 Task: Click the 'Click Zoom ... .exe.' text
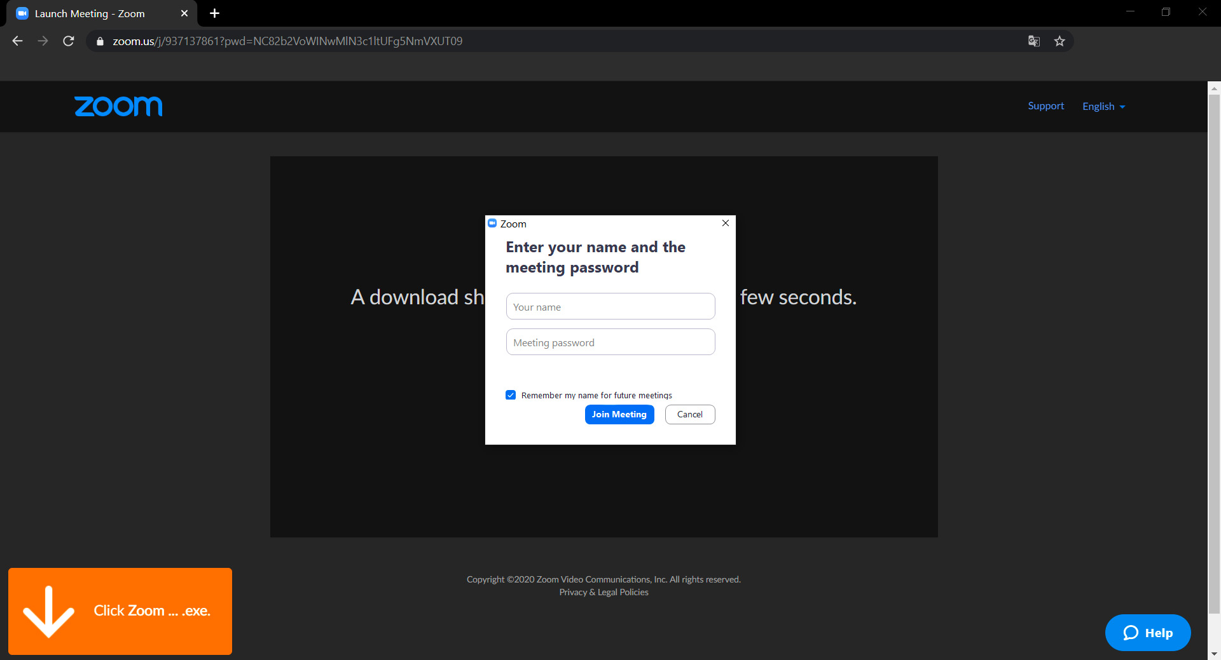tap(152, 611)
